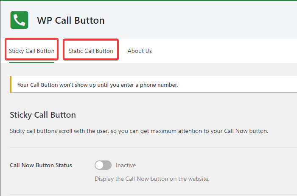Viewport: 297px width, 196px height.
Task: Click the round knob of the status switch
Action: (99, 165)
